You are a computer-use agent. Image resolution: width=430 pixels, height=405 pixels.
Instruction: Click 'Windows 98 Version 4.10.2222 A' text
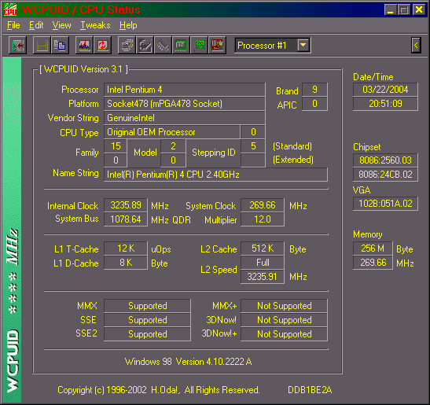(x=188, y=362)
